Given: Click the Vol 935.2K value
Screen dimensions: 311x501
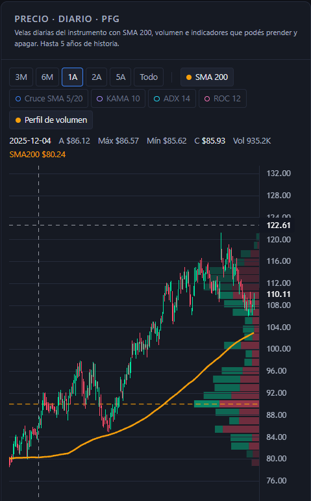Looking at the screenshot, I should point(252,141).
